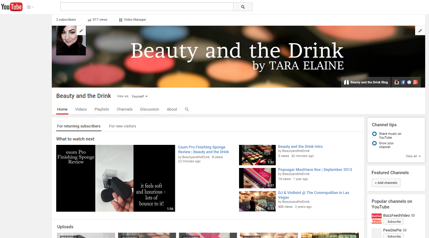
Task: Open Esum Pro Finishing Sponge Review title link
Action: [x=204, y=150]
